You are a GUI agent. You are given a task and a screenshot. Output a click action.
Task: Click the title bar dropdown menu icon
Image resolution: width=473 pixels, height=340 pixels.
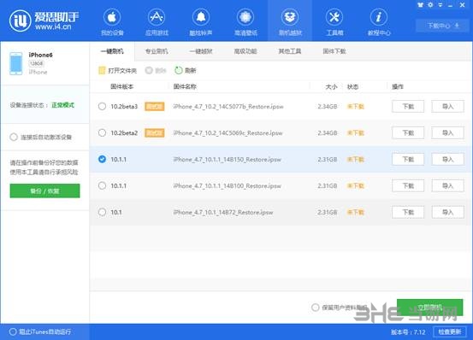440,5
